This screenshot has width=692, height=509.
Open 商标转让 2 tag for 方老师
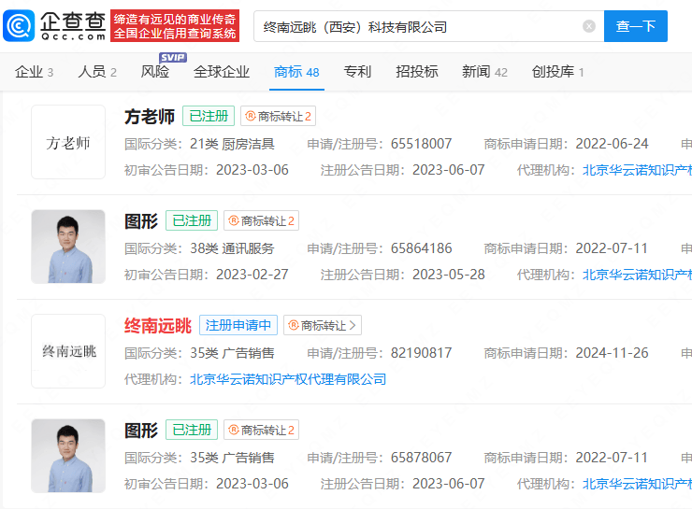(278, 117)
